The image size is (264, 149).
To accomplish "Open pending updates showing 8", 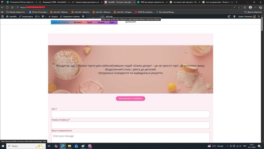I will click(x=37, y=16).
